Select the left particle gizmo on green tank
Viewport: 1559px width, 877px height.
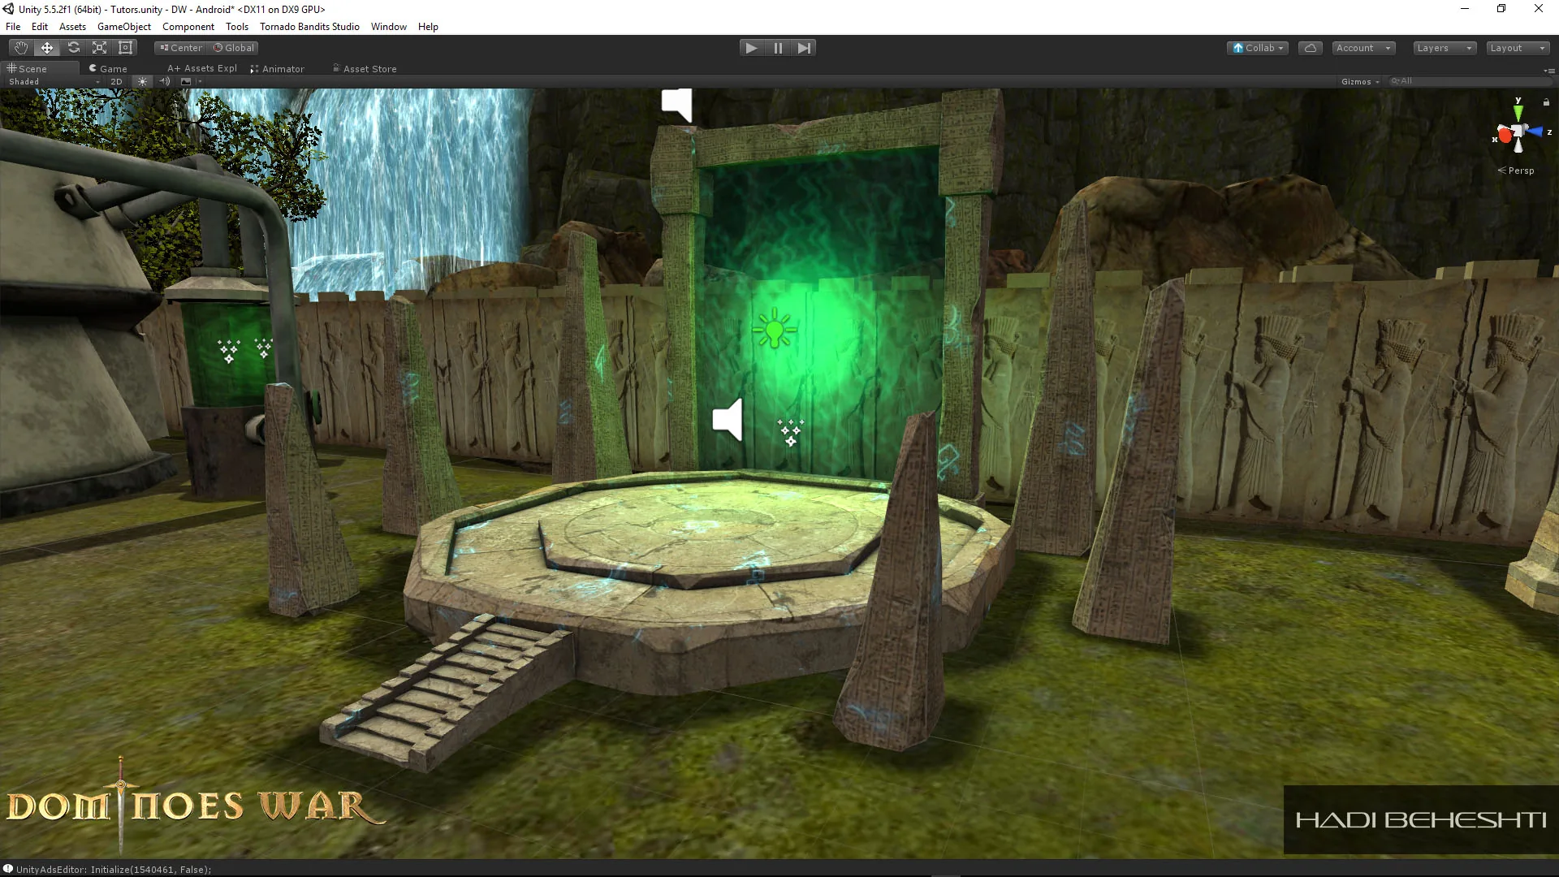point(228,352)
